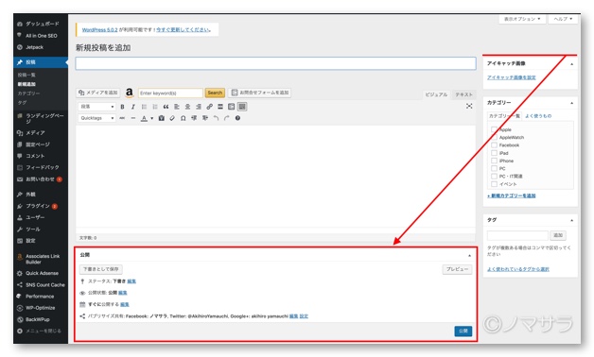The height and width of the screenshot is (357, 594).
Task: Open the paragraph format dropdown
Action: point(96,107)
